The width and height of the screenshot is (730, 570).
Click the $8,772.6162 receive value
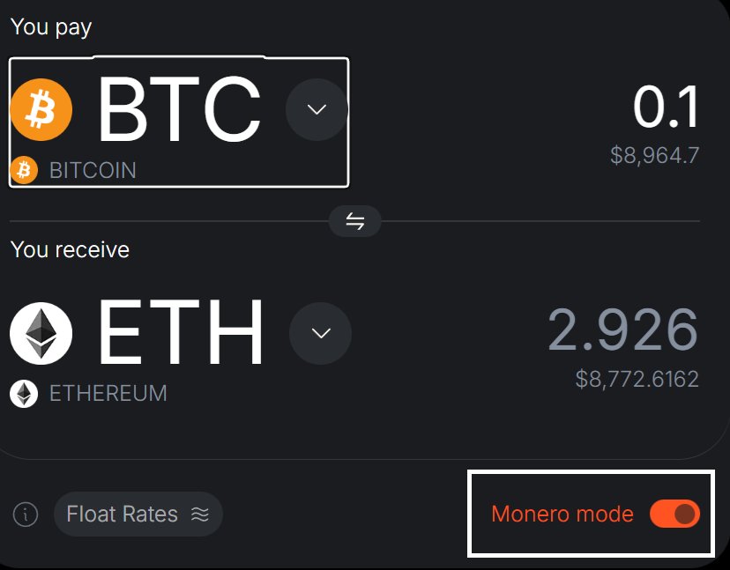coord(637,380)
